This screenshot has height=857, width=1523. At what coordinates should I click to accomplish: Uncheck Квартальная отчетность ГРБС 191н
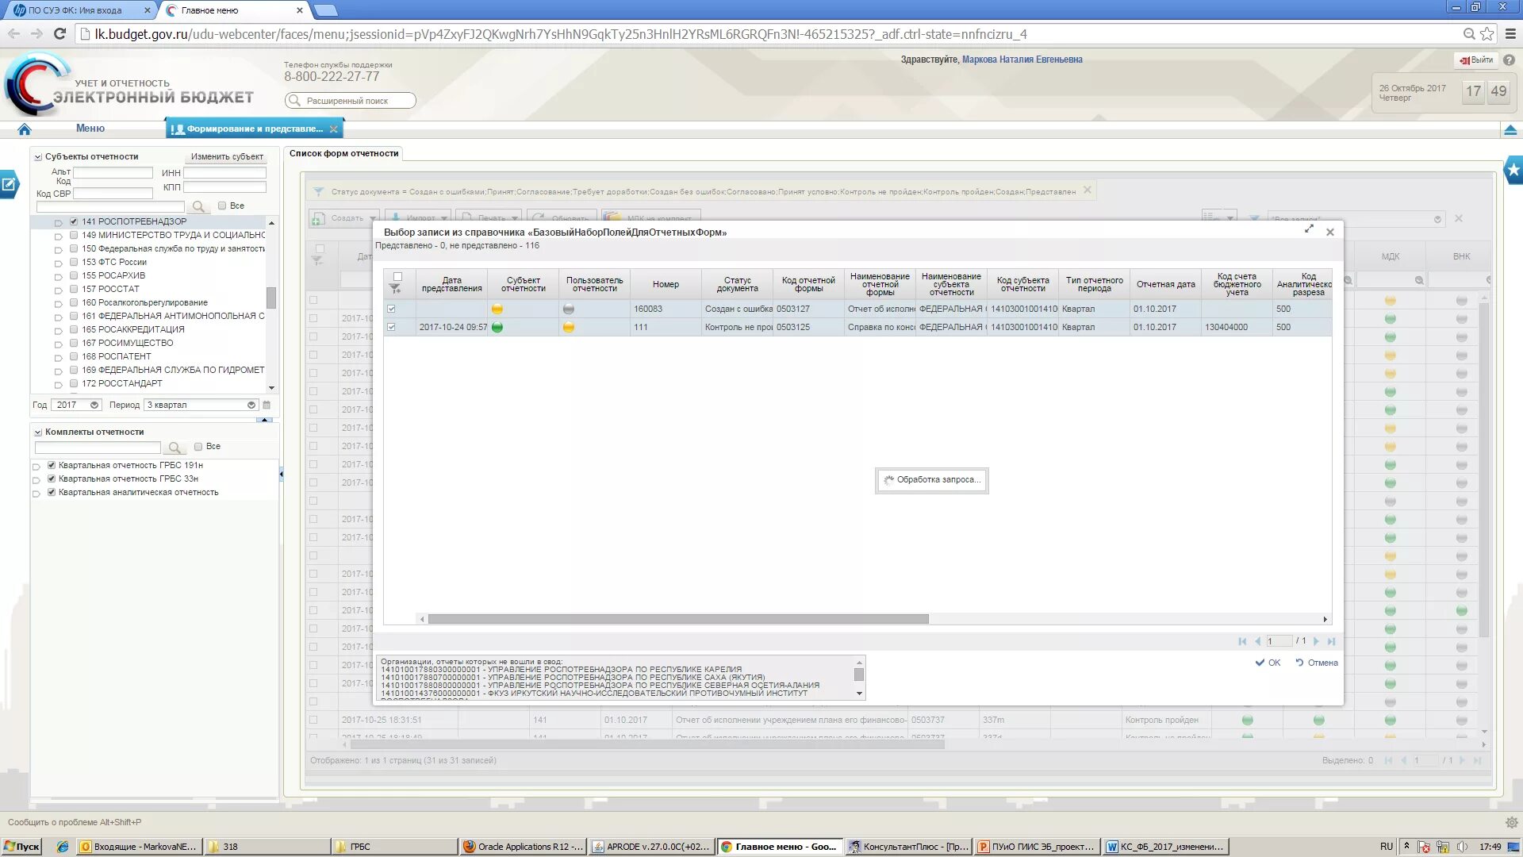(52, 466)
